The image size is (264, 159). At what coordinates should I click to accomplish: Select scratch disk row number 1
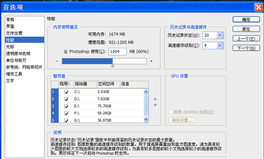click(55, 92)
